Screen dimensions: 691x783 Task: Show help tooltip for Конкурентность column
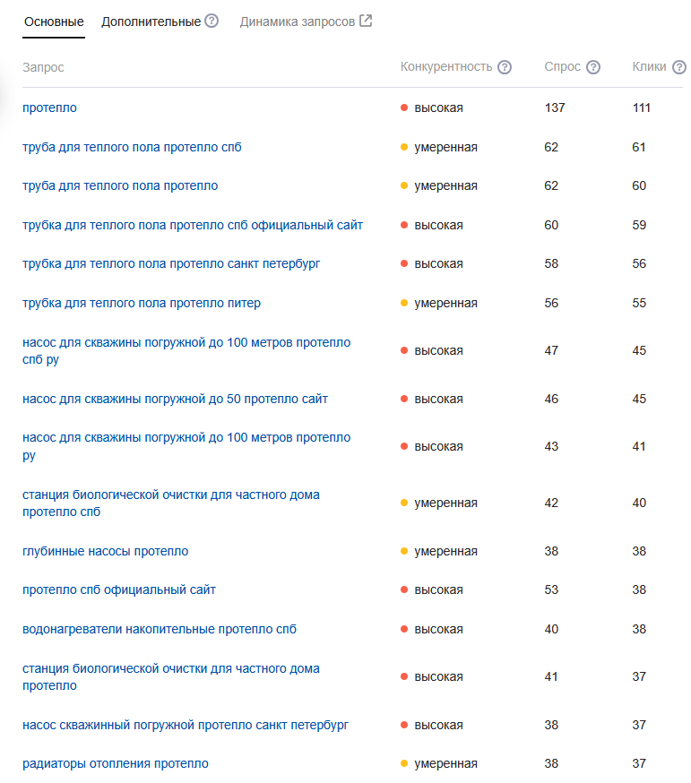pos(505,67)
